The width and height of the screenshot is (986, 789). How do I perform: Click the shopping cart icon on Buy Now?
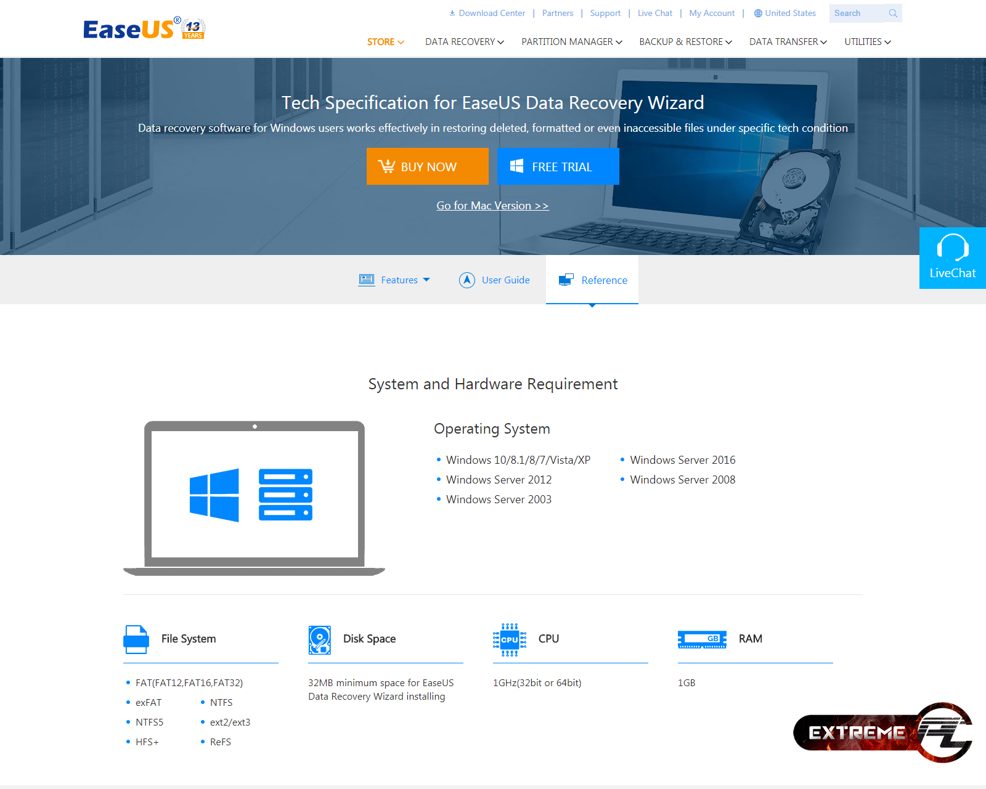pos(386,166)
